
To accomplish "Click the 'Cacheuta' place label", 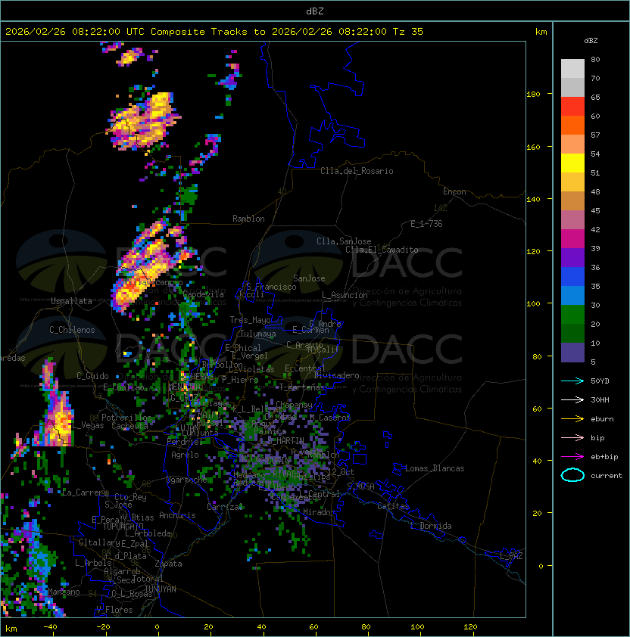I will [129, 426].
